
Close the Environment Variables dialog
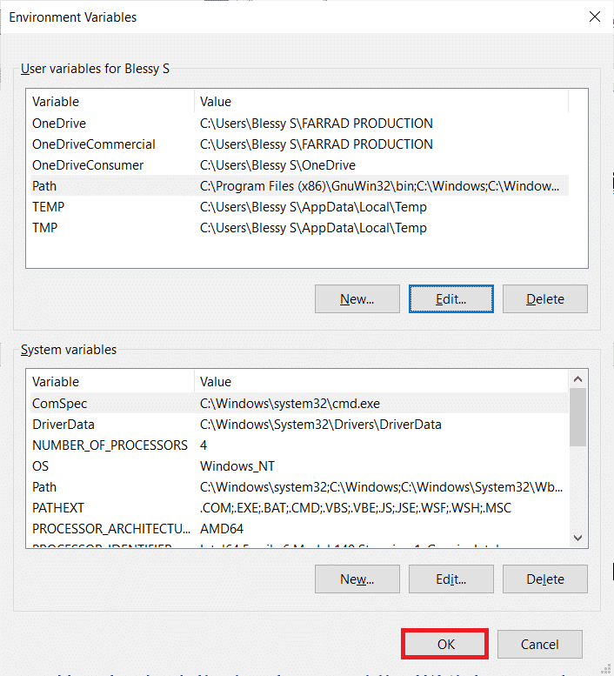595,17
